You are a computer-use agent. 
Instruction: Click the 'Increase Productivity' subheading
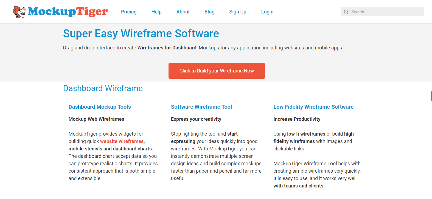click(297, 119)
